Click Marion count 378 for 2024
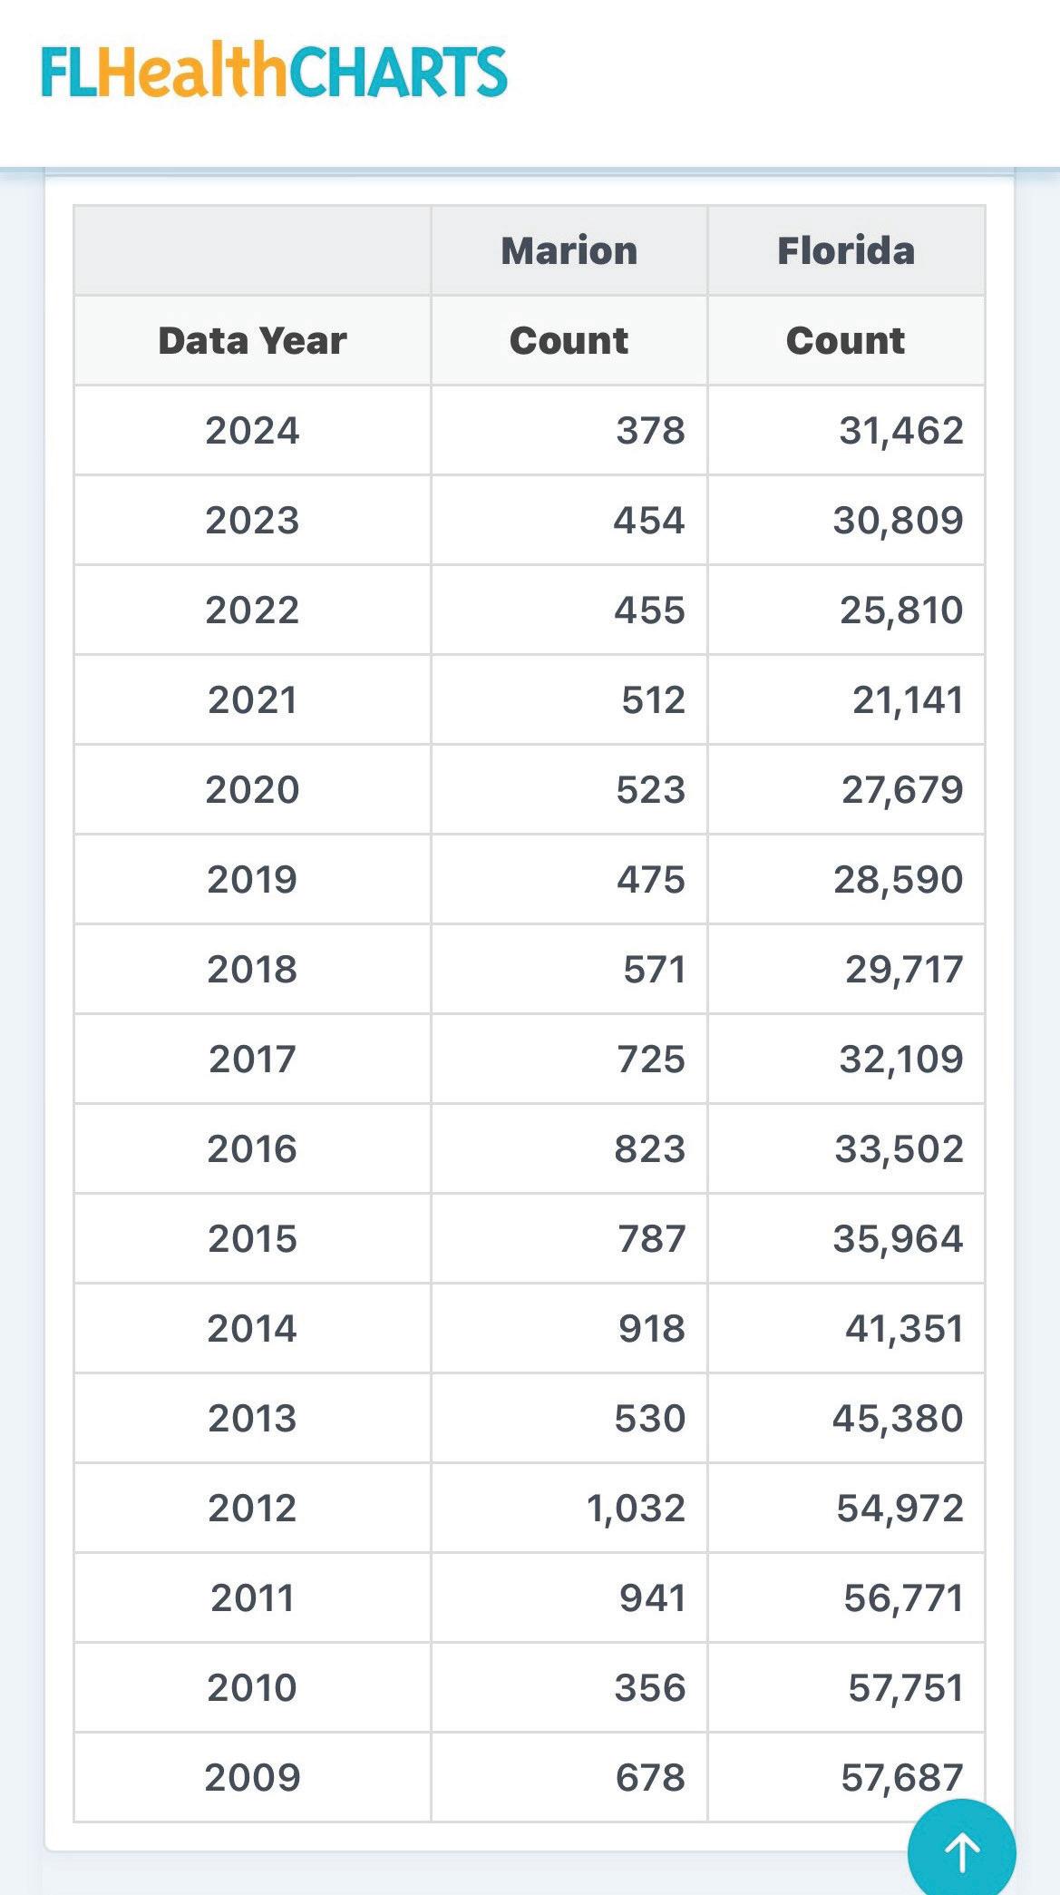Screen dimensions: 1060x1895 tap(569, 430)
